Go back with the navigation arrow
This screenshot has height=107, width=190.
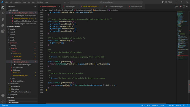pos(65,2)
